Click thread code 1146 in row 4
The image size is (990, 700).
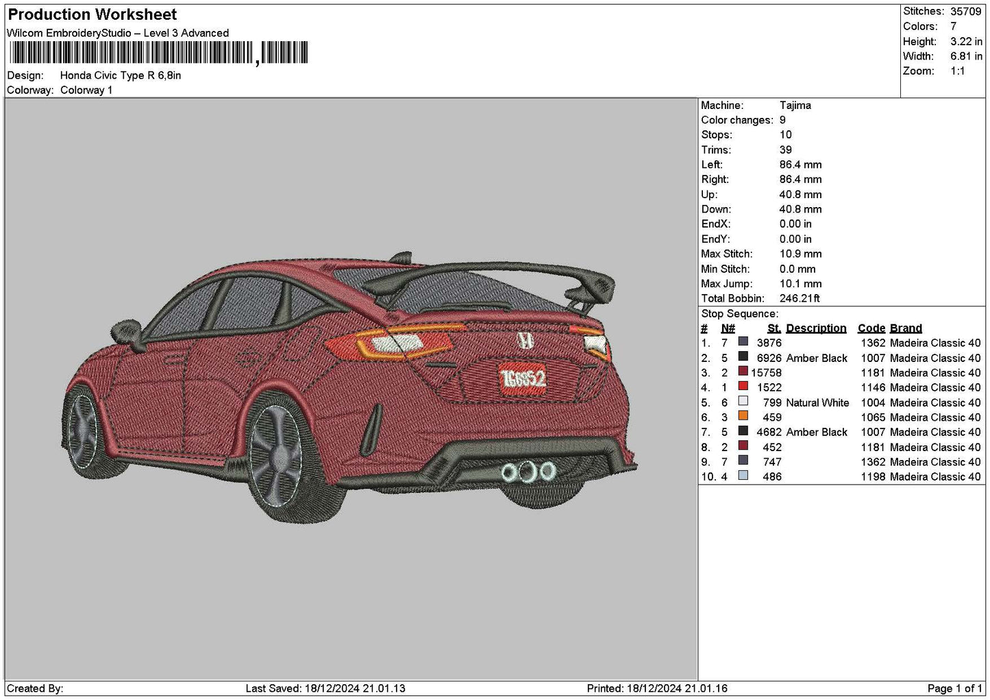874,387
